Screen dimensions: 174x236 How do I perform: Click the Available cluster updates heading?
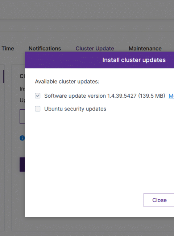(x=67, y=82)
